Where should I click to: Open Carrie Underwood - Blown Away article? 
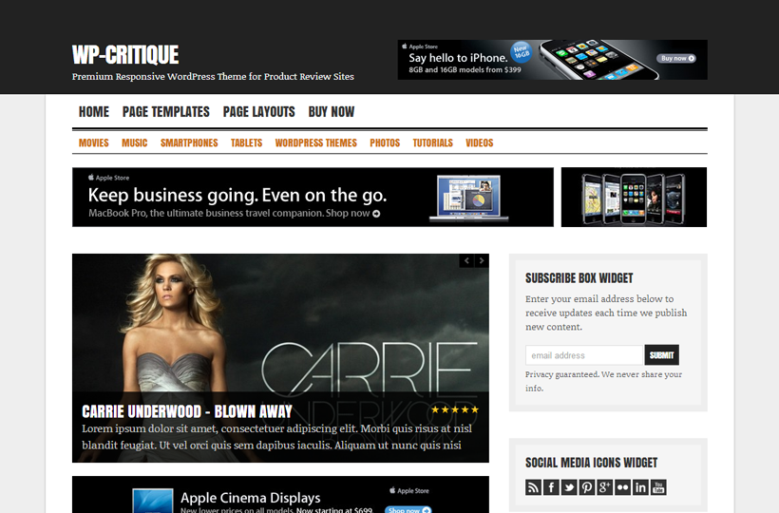click(187, 411)
